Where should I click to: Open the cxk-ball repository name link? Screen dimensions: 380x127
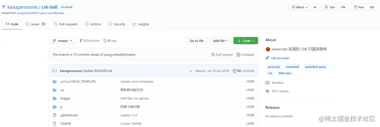pyautogui.click(x=50, y=7)
